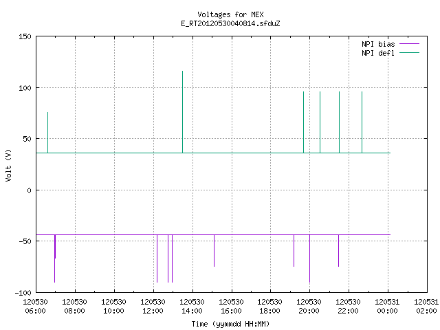Click the '12:00' time tick label
The height and width of the screenshot is (330, 440).
tap(153, 311)
